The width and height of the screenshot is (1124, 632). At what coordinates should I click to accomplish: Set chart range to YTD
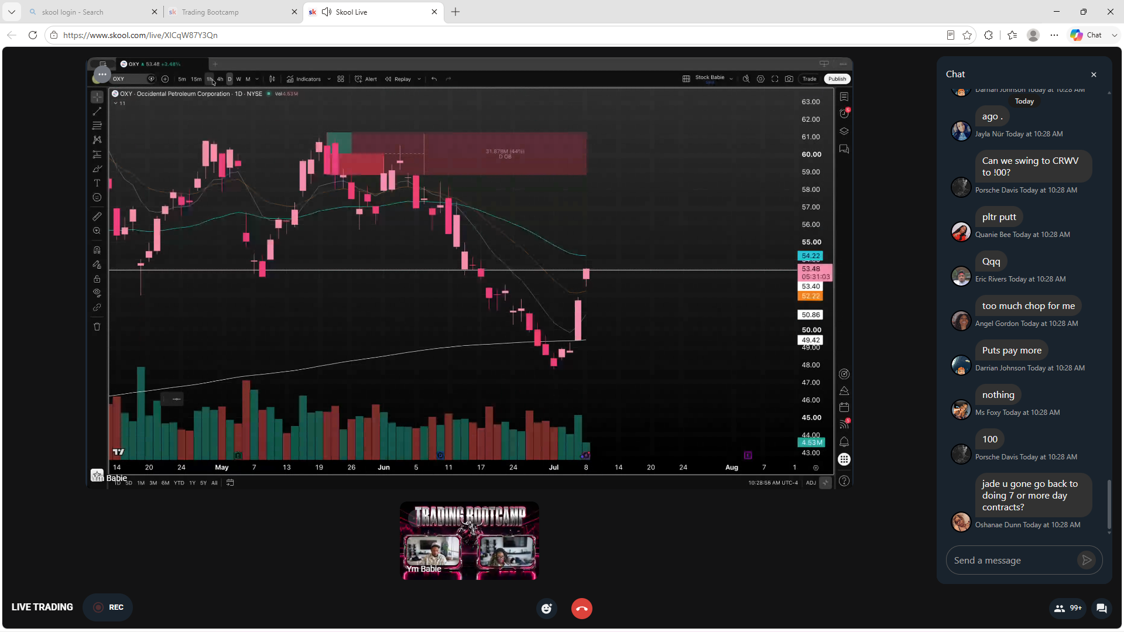pyautogui.click(x=179, y=483)
